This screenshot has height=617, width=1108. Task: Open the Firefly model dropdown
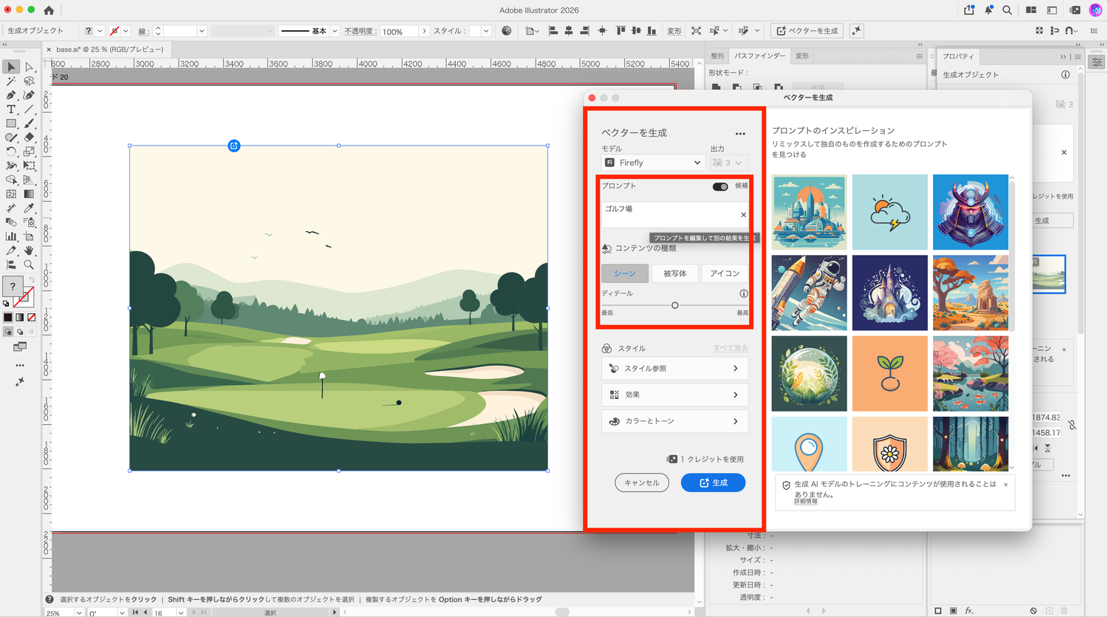[653, 163]
